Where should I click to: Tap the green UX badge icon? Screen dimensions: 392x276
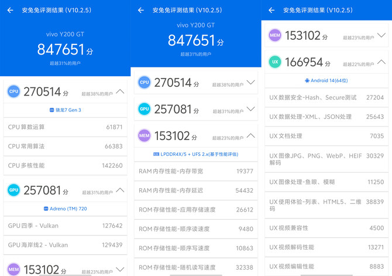point(275,62)
